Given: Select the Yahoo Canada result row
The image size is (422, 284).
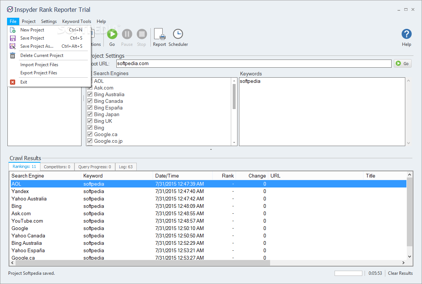Looking at the screenshot, I should pyautogui.click(x=208, y=236).
